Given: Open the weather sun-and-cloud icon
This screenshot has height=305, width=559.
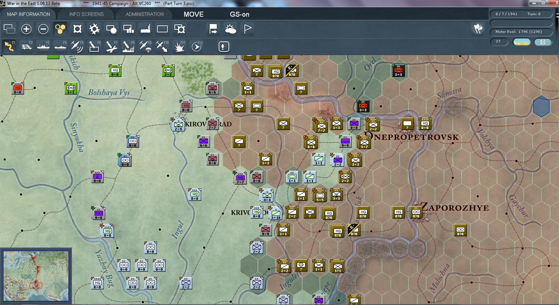Looking at the screenshot, I should (x=231, y=29).
